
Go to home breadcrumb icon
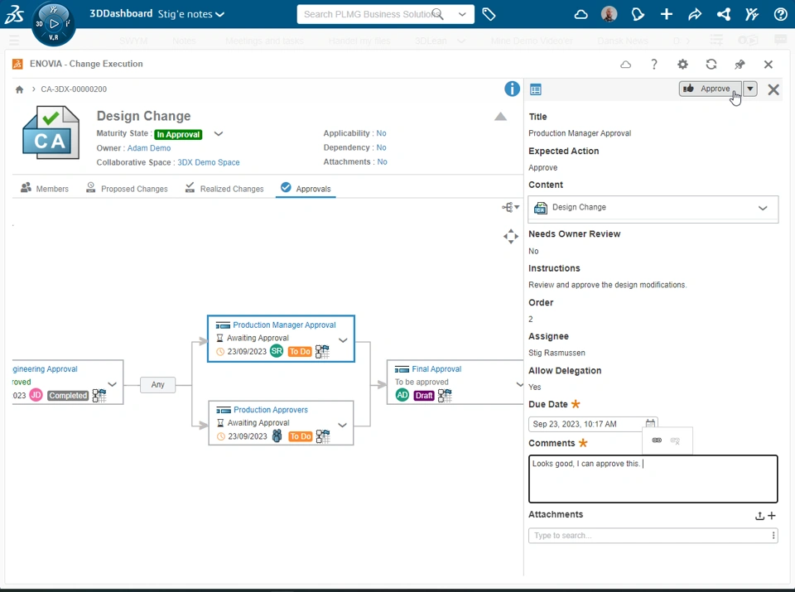click(19, 89)
